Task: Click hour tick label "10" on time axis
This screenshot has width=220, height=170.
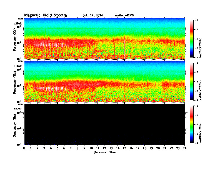Action: point(91,148)
